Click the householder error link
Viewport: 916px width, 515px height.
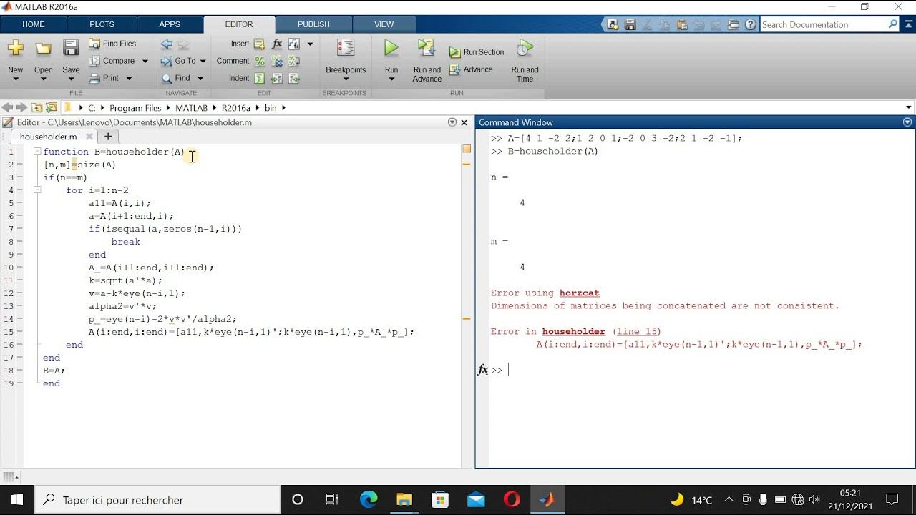coord(573,331)
